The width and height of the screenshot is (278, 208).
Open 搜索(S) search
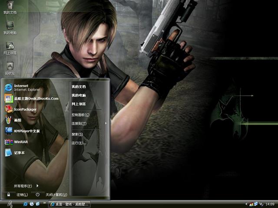77,134
